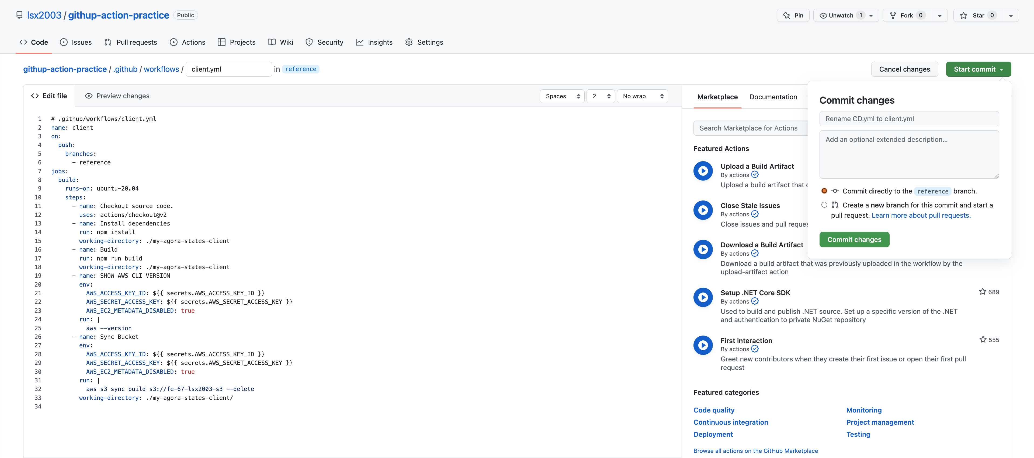Screen dimensions: 1034x458
Task: Open the Deployment category link
Action: [x=713, y=434]
